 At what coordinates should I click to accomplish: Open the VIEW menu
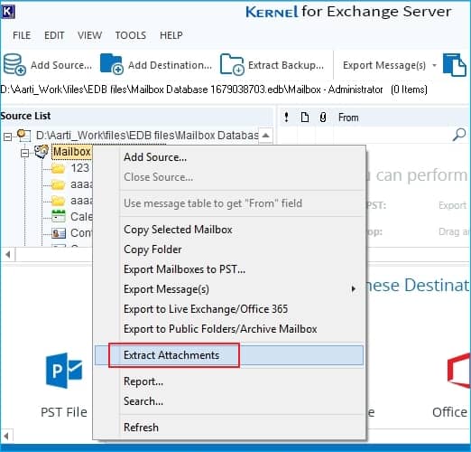tap(89, 35)
